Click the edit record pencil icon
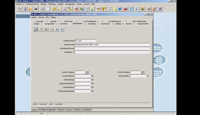Screen dimensions: 200x115 point(41,30)
